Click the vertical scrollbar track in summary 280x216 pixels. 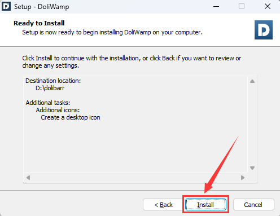pyautogui.click(x=252, y=125)
